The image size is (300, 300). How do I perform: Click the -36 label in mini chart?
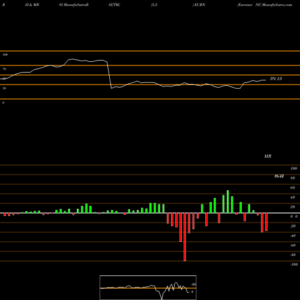[x=193, y=284]
